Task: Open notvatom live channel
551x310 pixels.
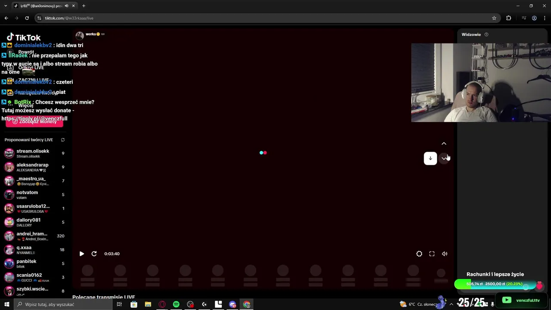Action: pos(34,195)
